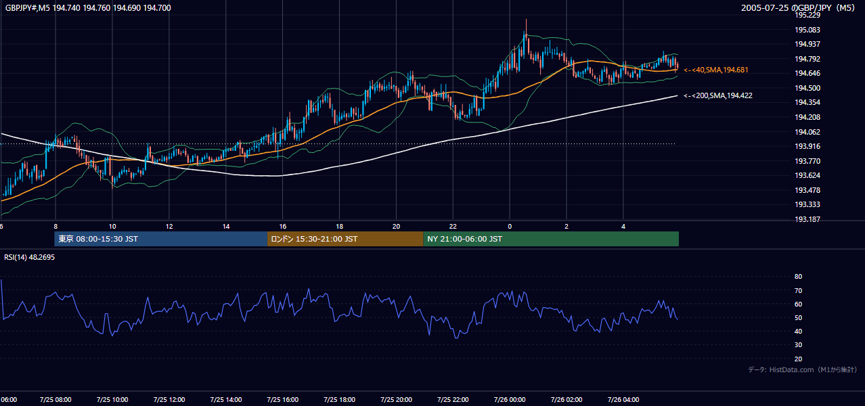This screenshot has height=406, width=865.
Task: Click price level 193.770 on the axis
Action: 807,161
